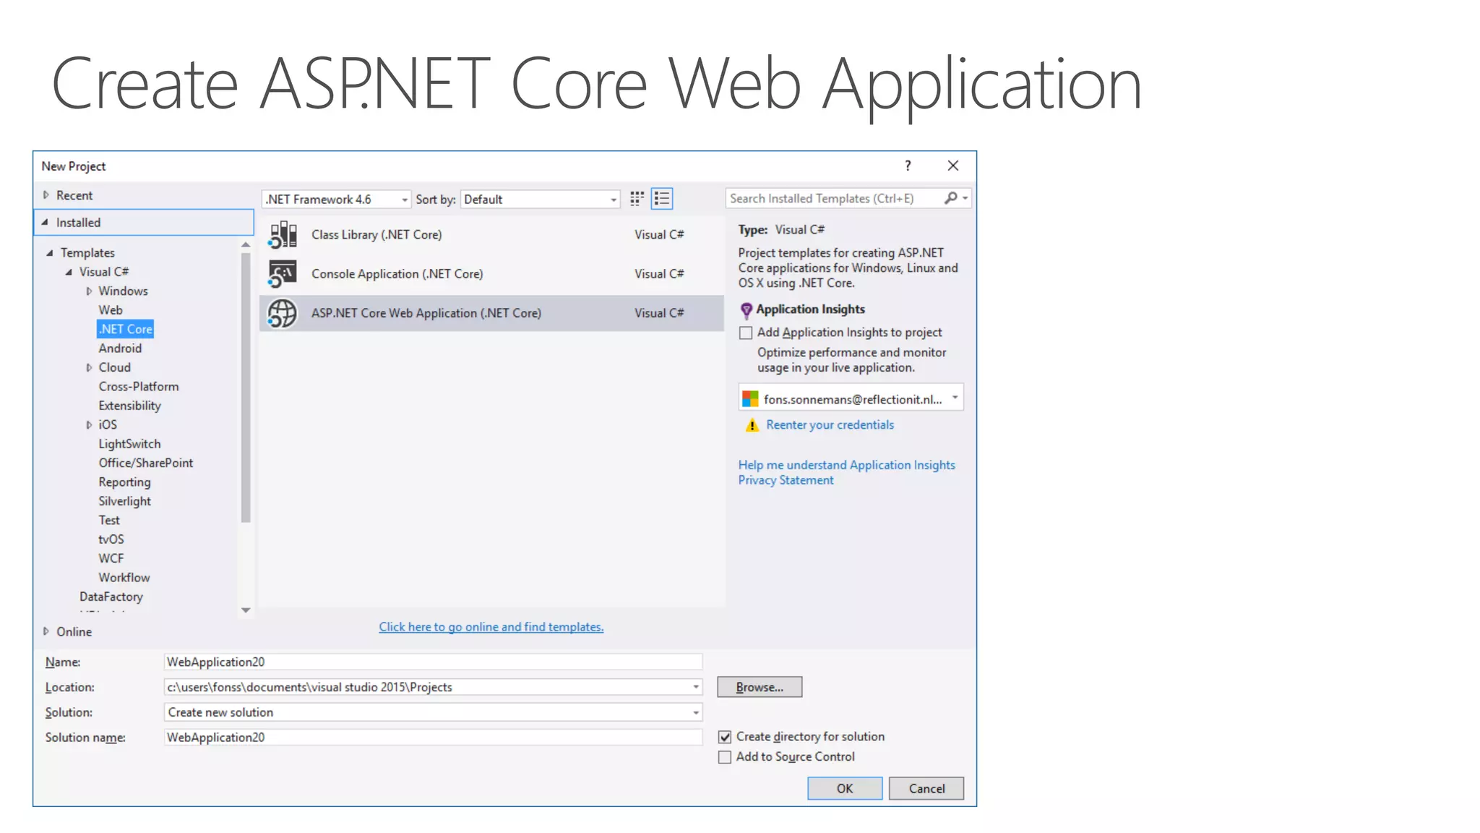The width and height of the screenshot is (1480, 833).
Task: Click Reenter your credentials link
Action: tap(830, 425)
